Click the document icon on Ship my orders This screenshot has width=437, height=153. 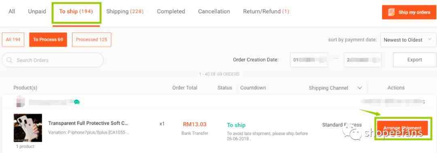(x=391, y=12)
